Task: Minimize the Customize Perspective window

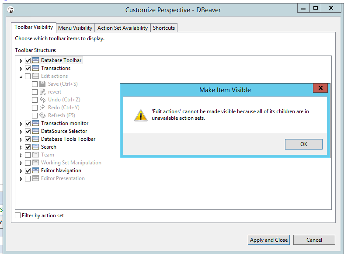Action: click(x=303, y=8)
